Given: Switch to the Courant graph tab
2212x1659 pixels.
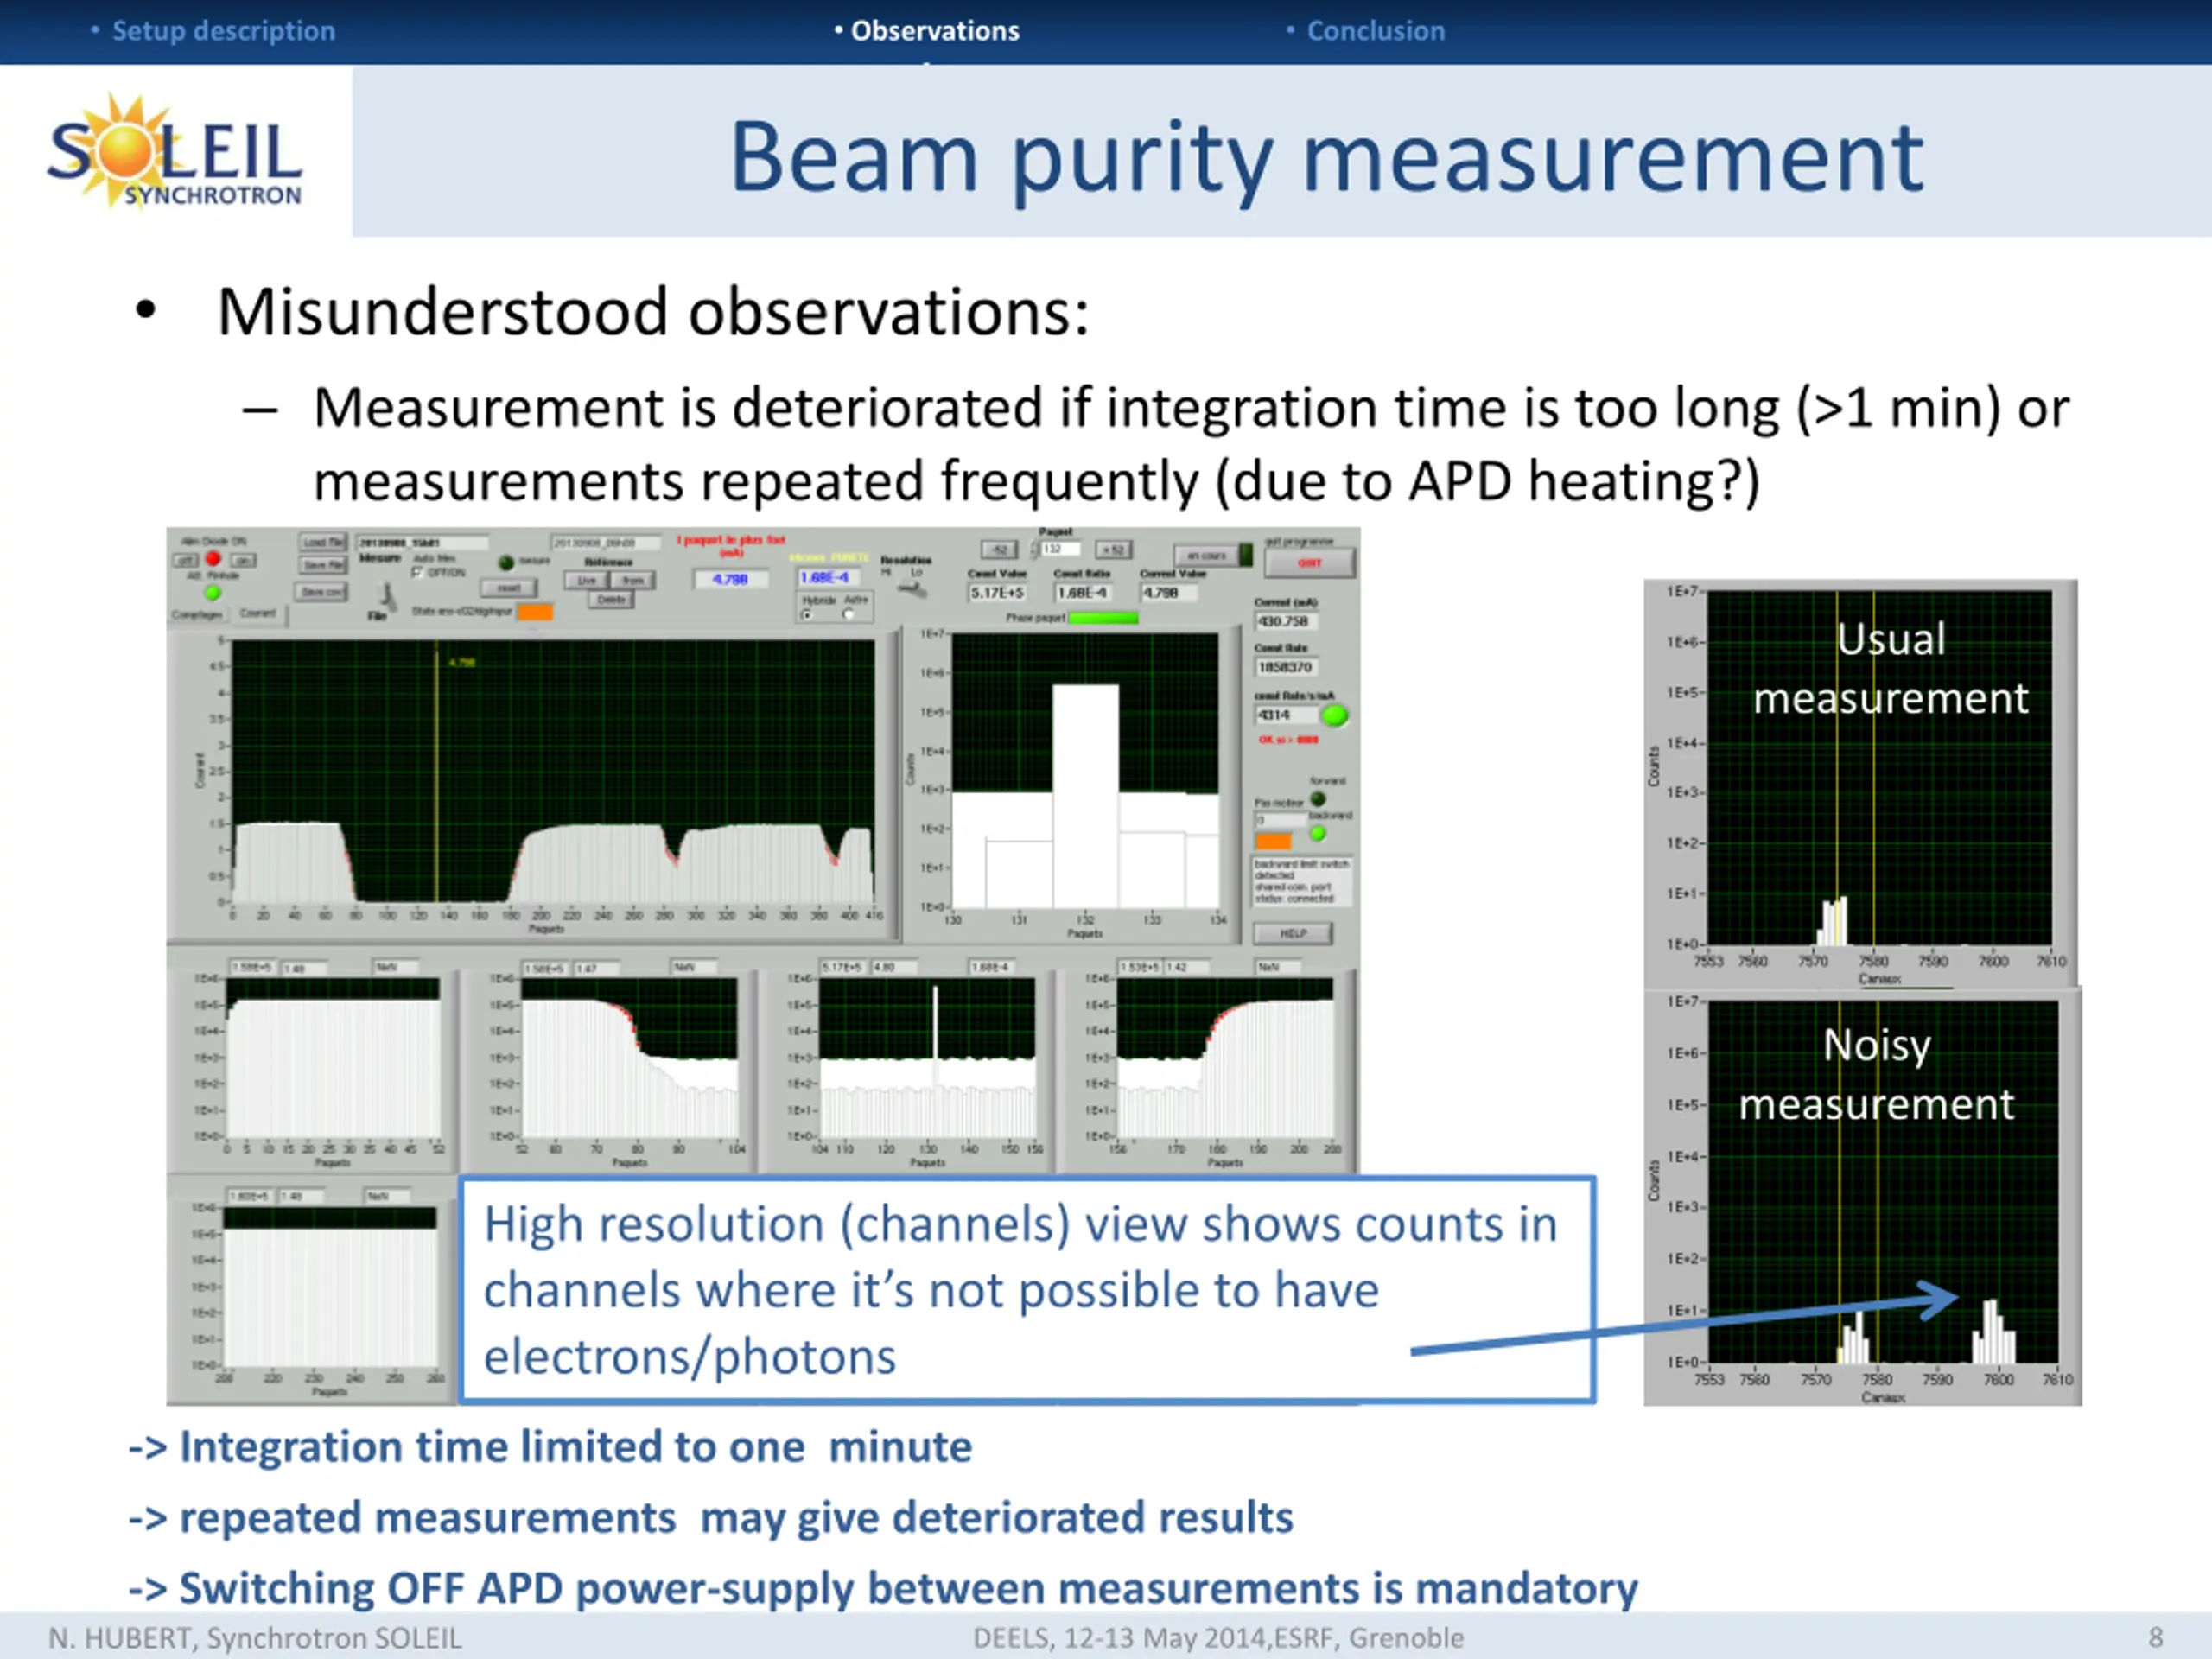Looking at the screenshot, I should tap(258, 613).
